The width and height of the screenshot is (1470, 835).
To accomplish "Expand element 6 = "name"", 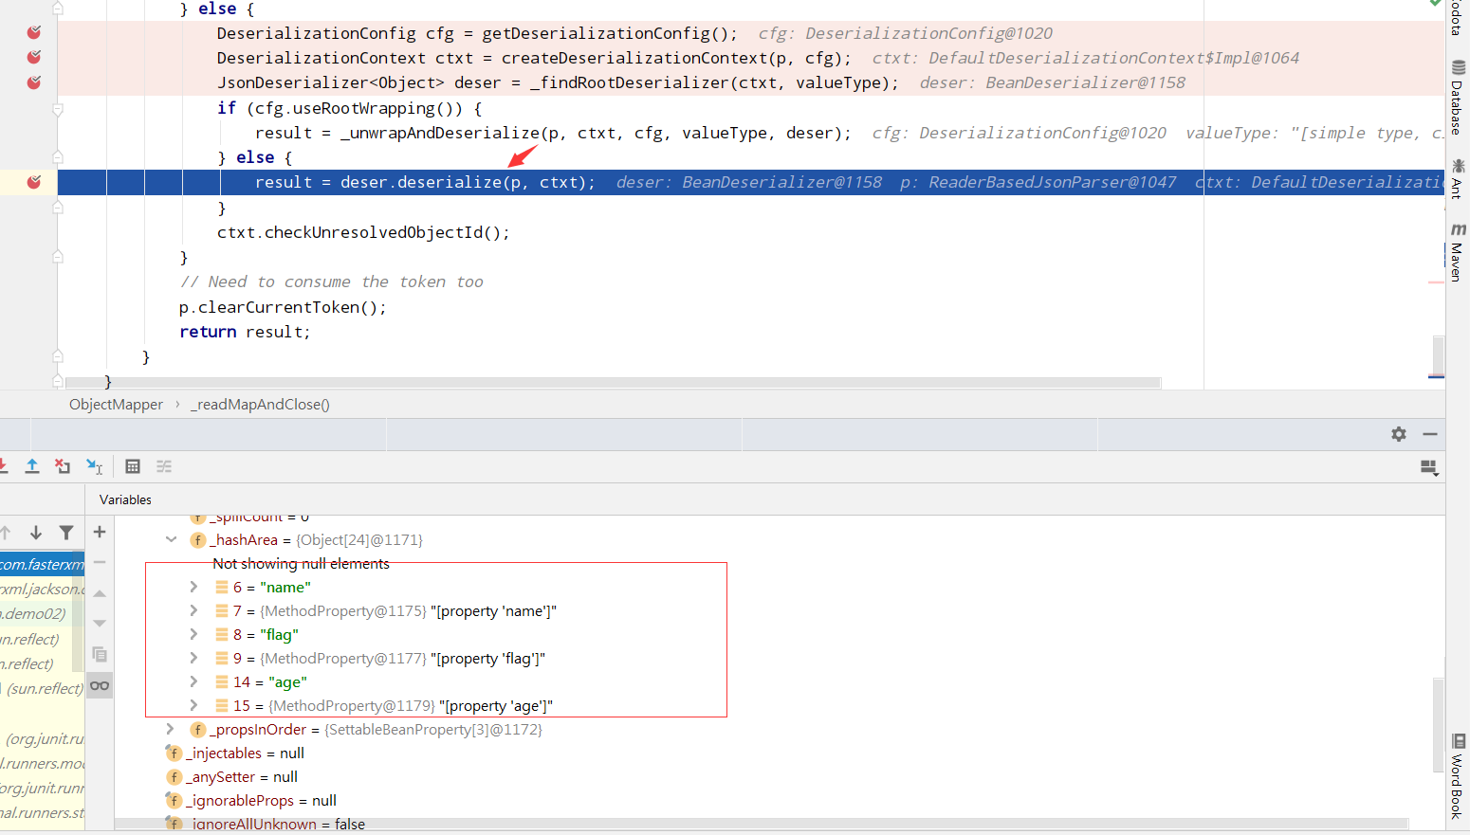I will point(193,587).
